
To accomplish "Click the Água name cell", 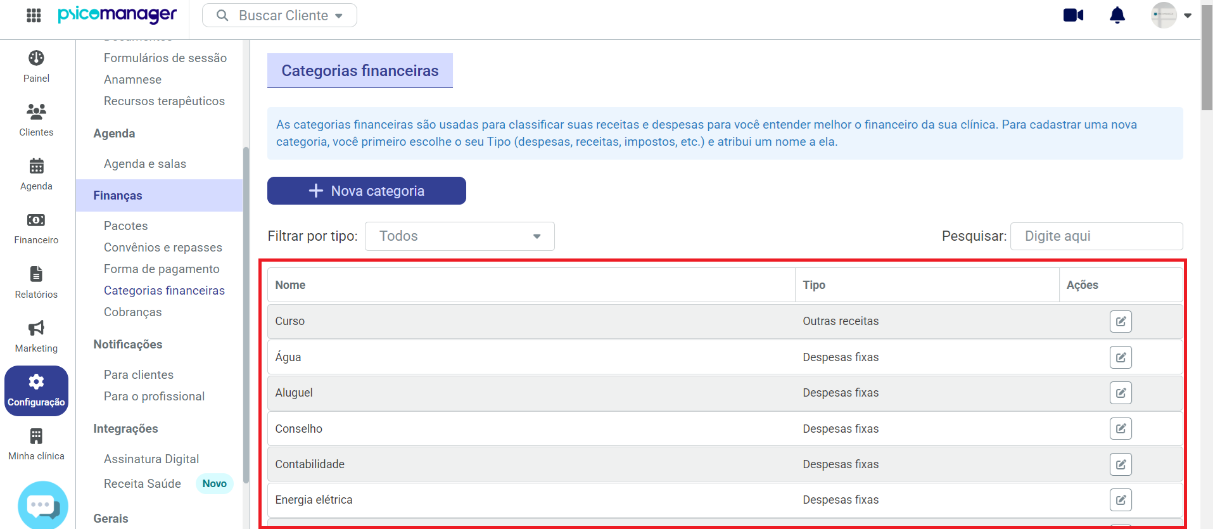I will (x=288, y=357).
